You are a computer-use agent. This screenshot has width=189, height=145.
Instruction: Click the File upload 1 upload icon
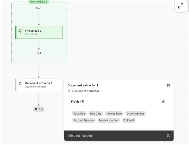[x=20, y=32]
